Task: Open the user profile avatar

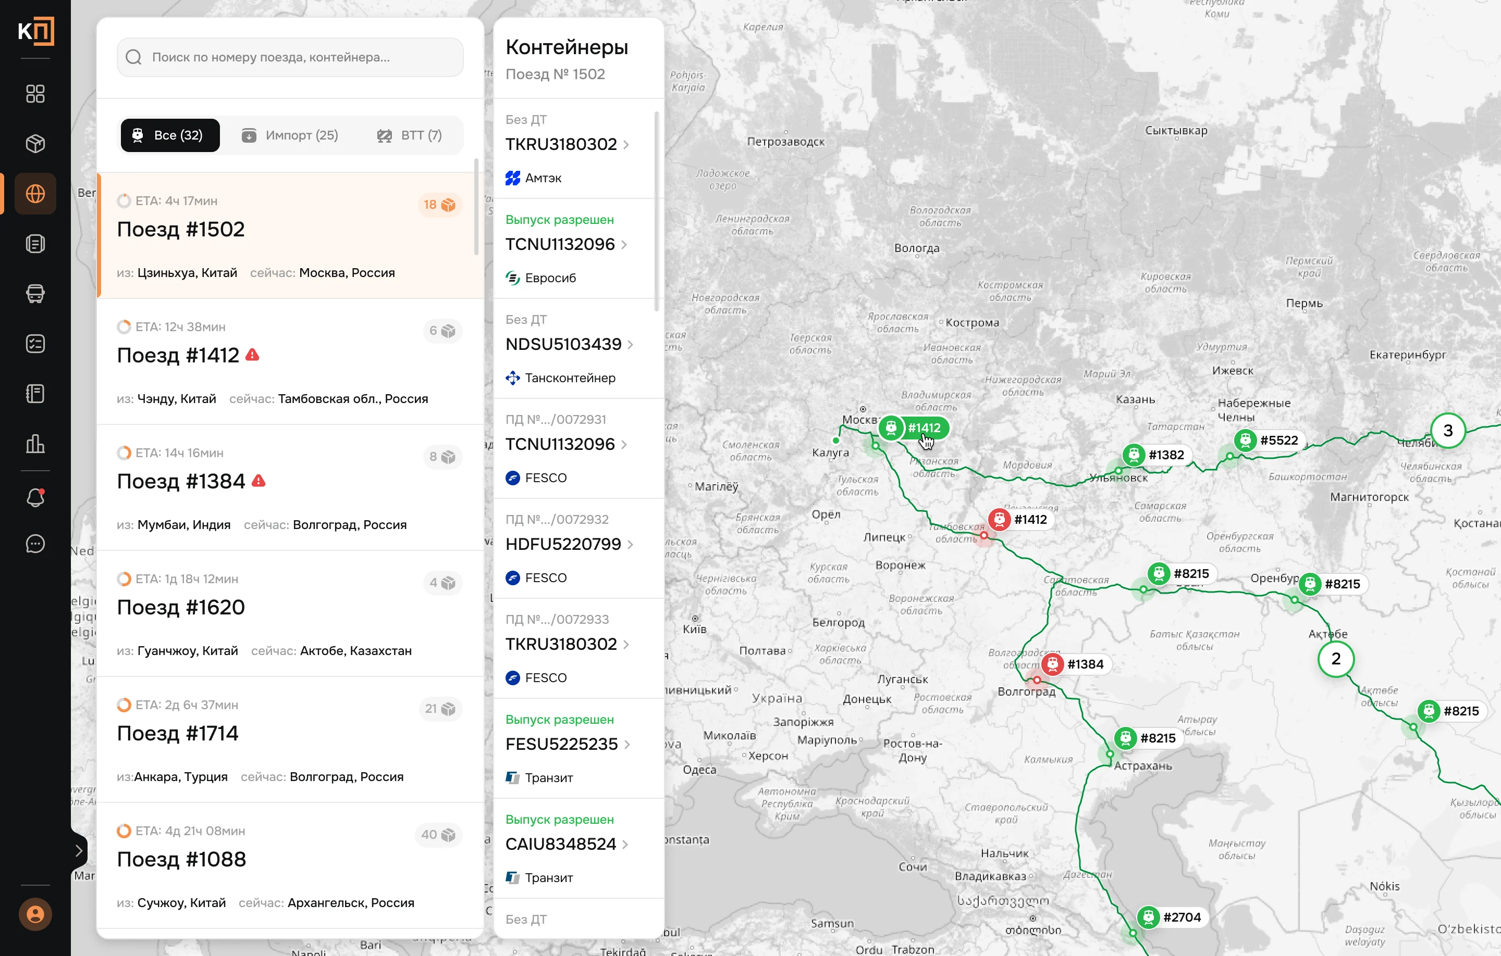Action: pyautogui.click(x=35, y=914)
